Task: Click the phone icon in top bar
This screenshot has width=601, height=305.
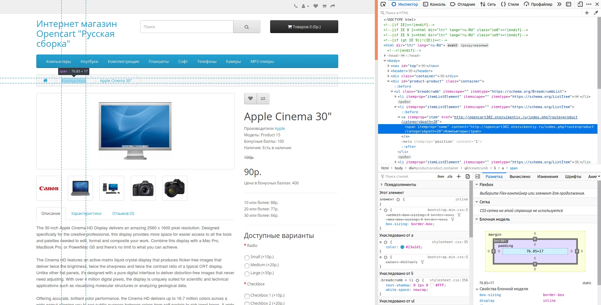Action: 296,6
